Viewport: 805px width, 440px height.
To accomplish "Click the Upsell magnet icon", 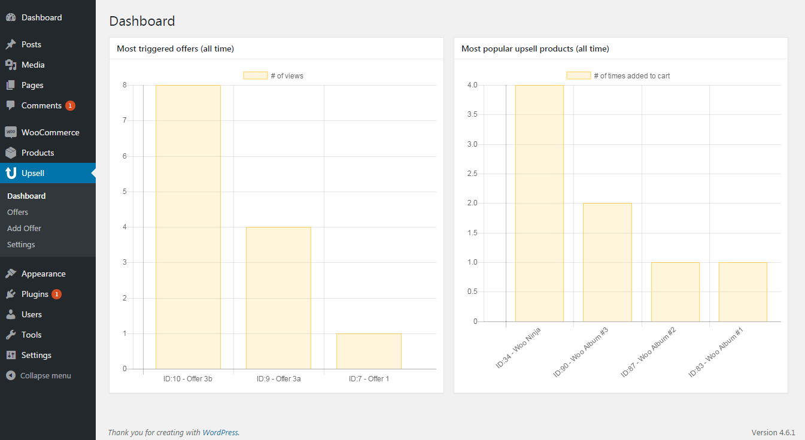I will 11,173.
